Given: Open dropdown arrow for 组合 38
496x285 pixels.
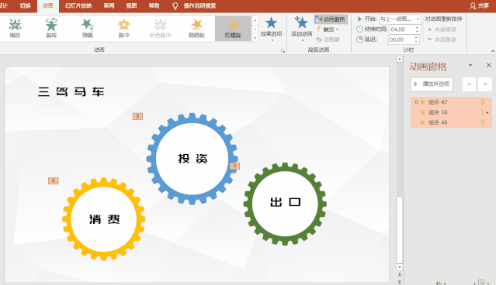Looking at the screenshot, I should pyautogui.click(x=487, y=112).
